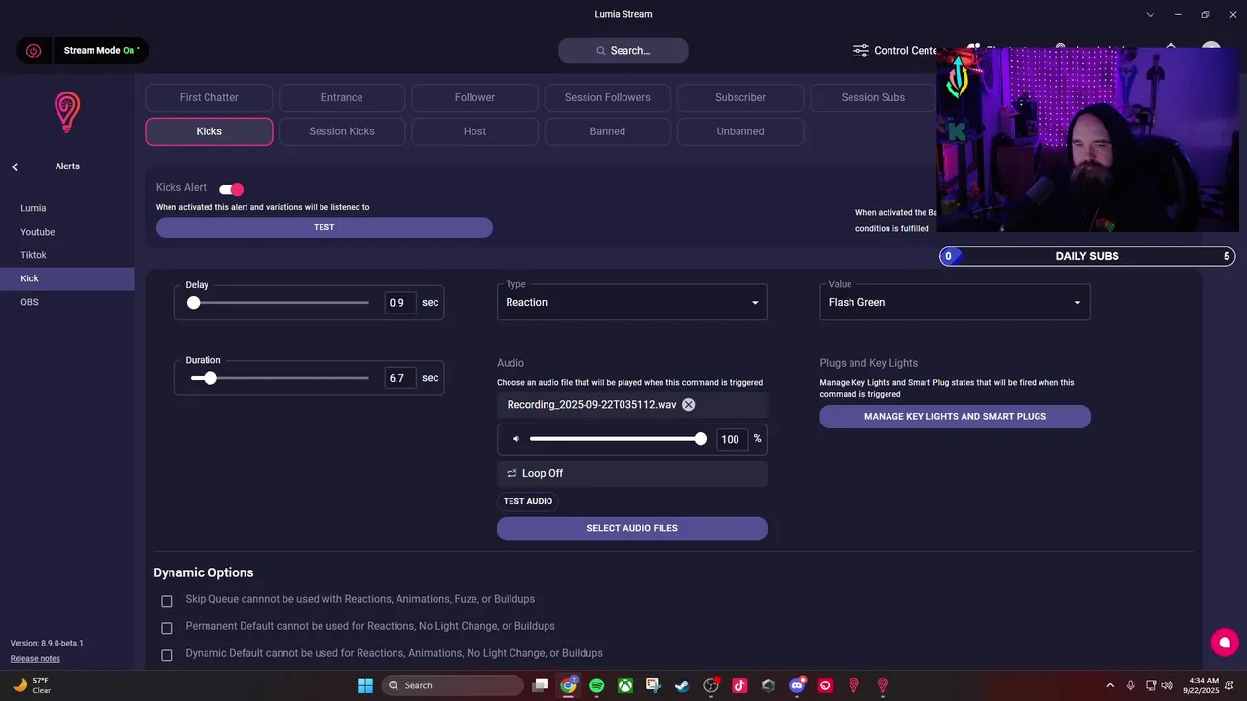1247x701 pixels.
Task: Click the Duration seconds input field
Action: click(400, 378)
